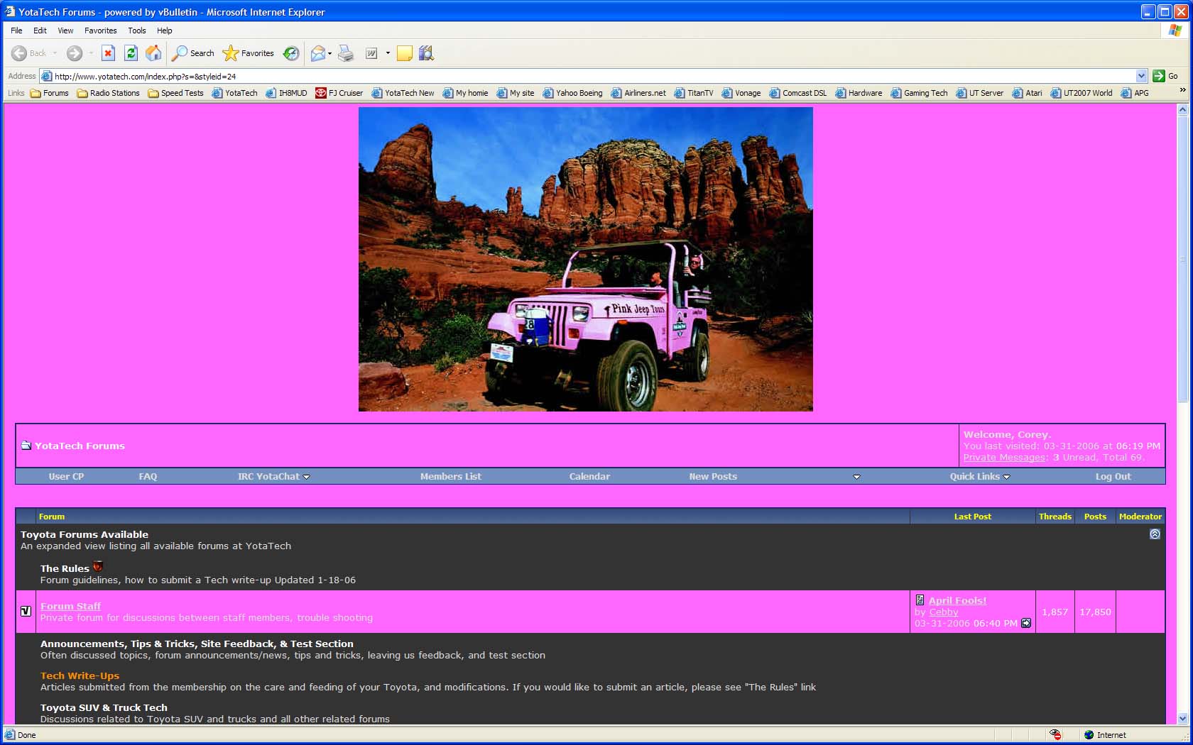
Task: Open the Mail button dropdown arrow
Action: [x=330, y=53]
